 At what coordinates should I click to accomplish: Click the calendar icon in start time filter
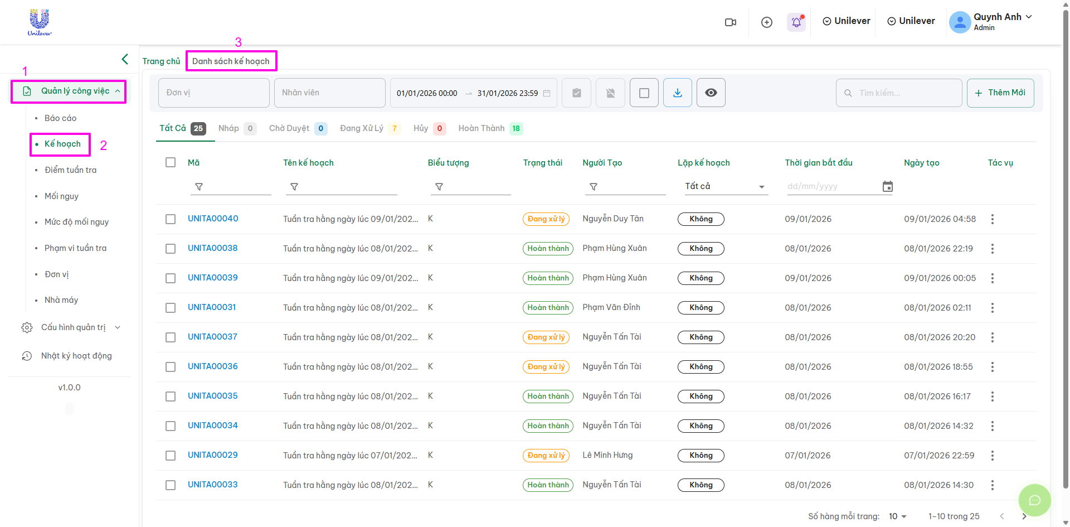(x=888, y=186)
